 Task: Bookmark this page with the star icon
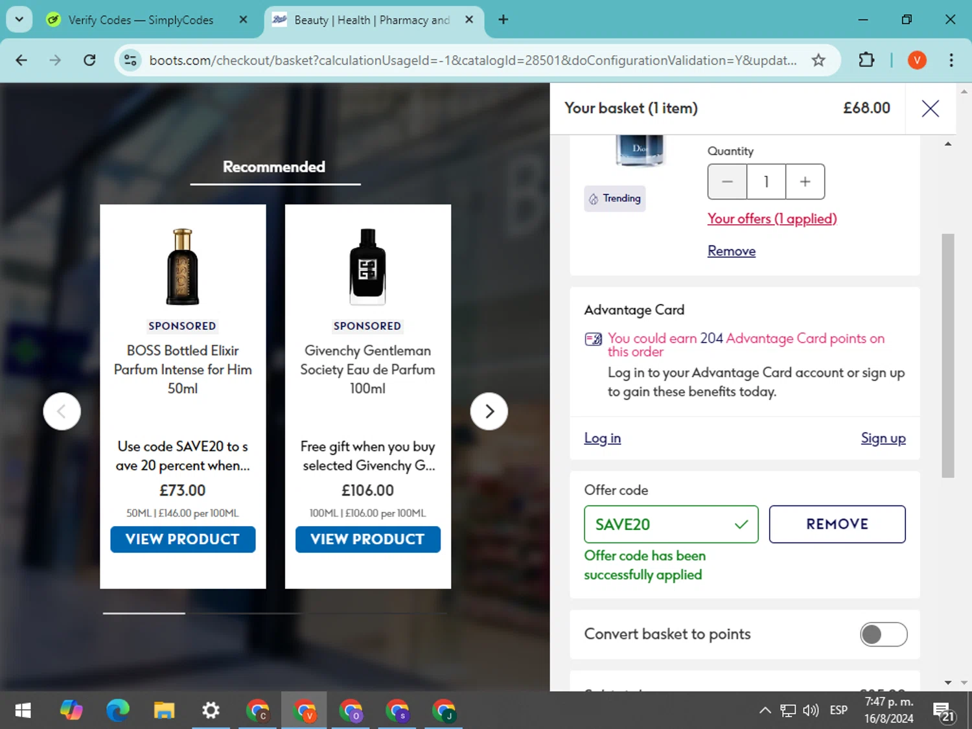click(818, 60)
